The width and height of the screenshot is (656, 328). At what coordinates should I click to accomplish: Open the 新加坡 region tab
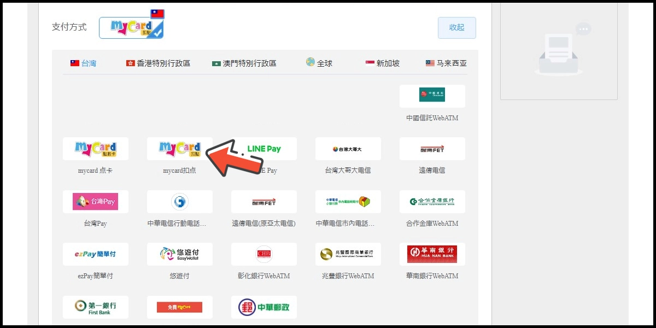point(383,63)
